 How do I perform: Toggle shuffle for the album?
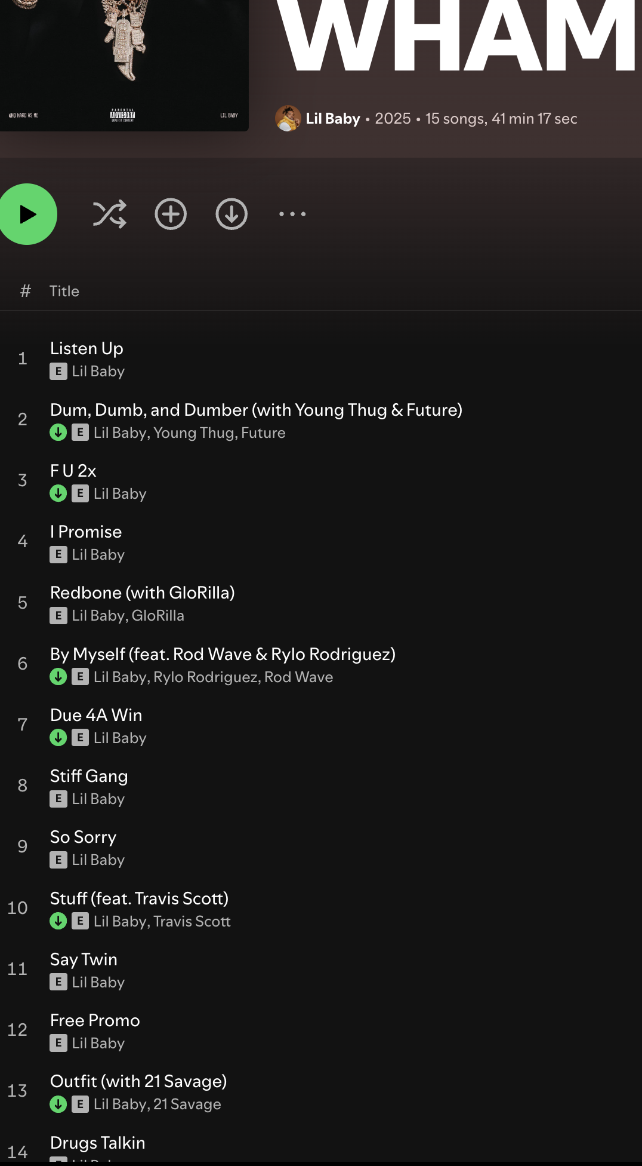(110, 214)
